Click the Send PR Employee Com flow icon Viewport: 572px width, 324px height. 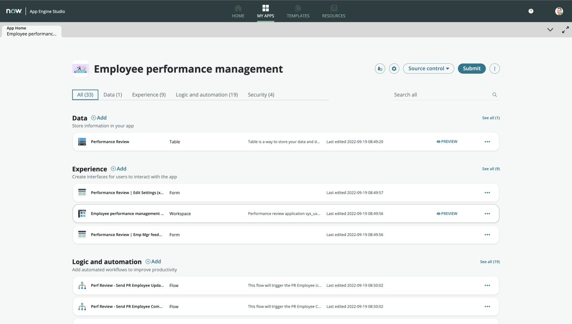coord(82,306)
